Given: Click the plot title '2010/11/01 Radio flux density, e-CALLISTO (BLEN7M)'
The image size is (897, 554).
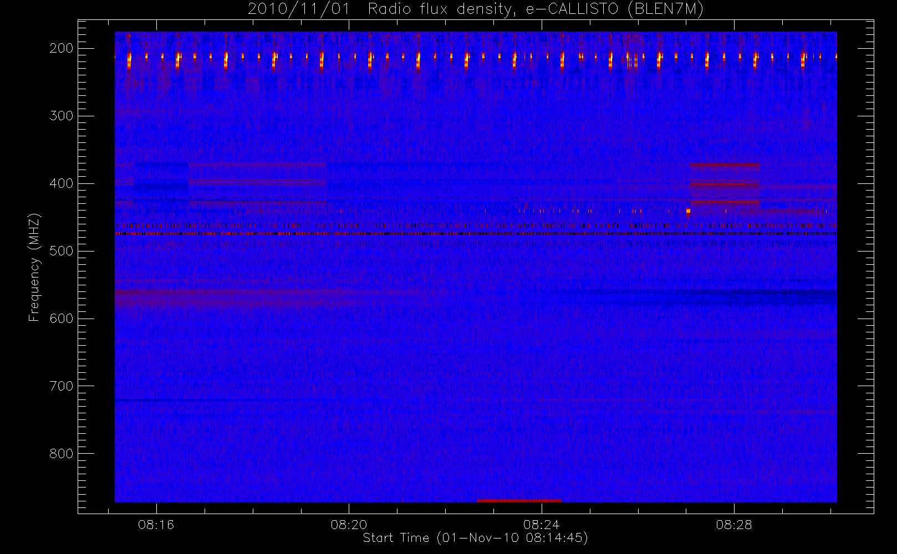Looking at the screenshot, I should point(476,9).
